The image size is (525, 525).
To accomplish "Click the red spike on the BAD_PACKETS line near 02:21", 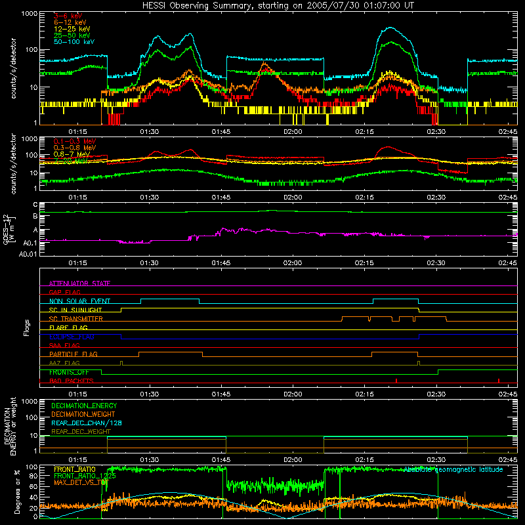I will coord(396,381).
